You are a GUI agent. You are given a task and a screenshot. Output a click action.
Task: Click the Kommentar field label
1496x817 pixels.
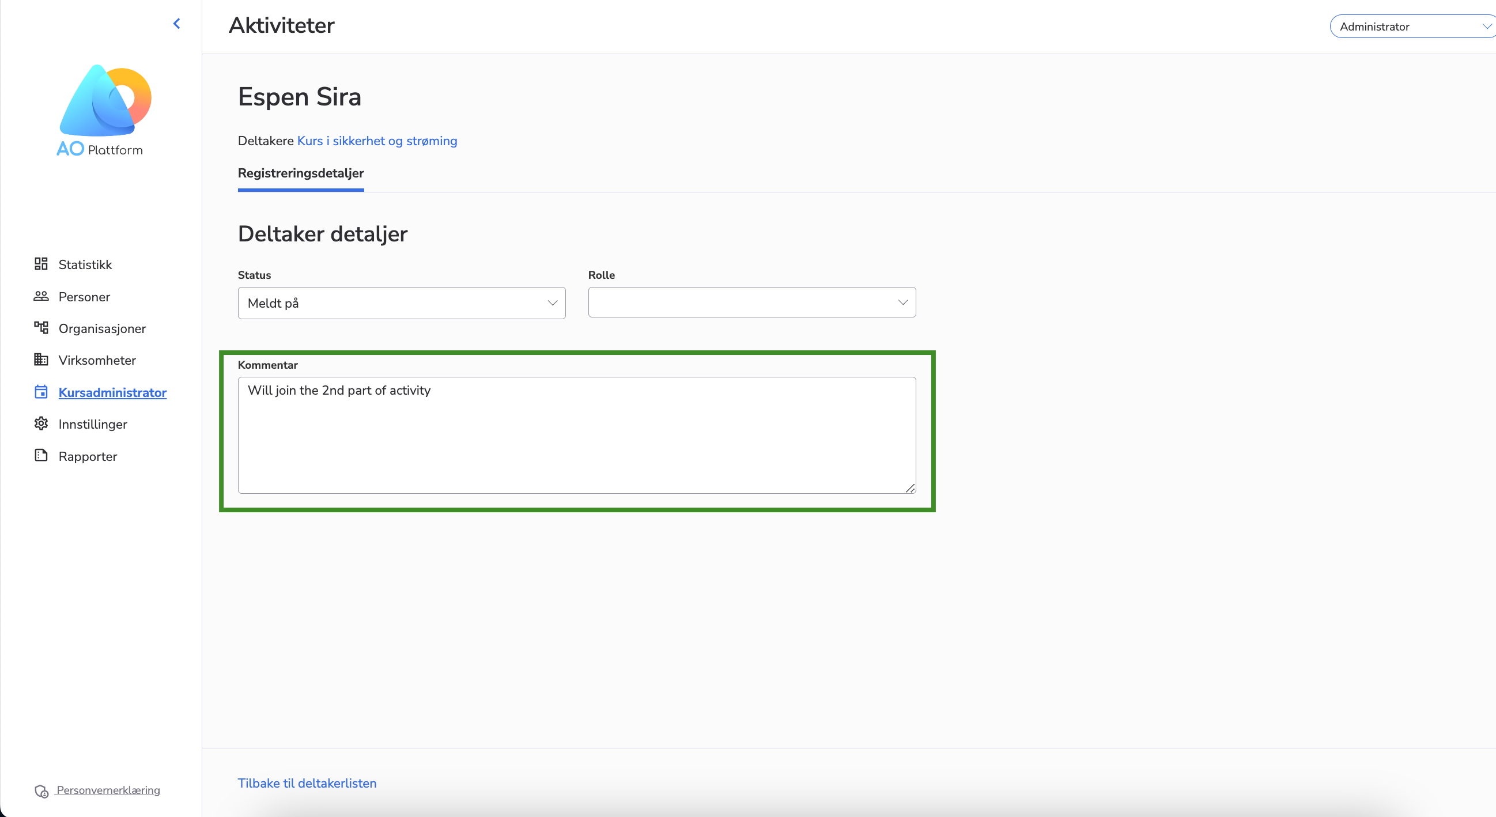pyautogui.click(x=268, y=365)
